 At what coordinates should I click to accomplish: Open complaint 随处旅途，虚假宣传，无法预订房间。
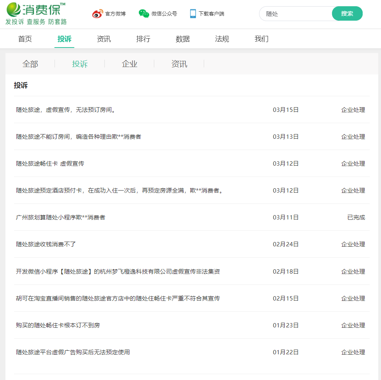pyautogui.click(x=66, y=110)
